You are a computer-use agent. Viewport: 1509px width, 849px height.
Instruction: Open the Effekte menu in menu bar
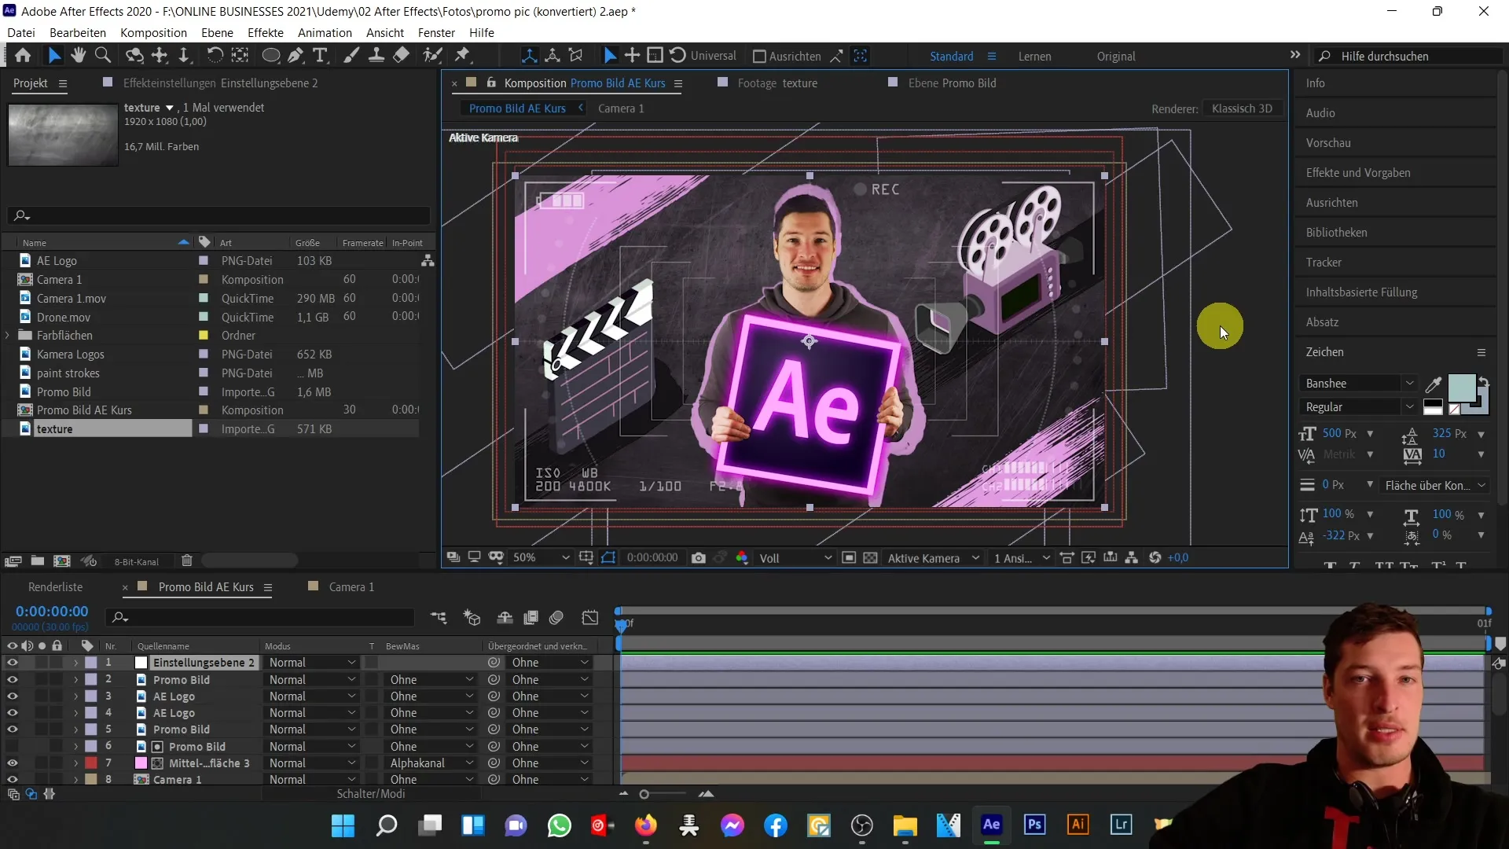tap(266, 32)
